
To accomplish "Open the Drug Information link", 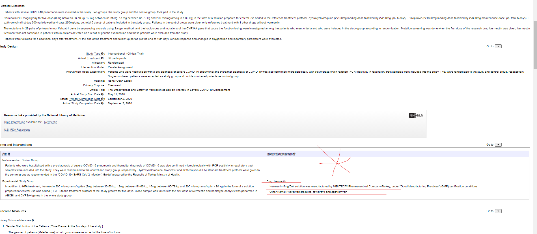I will pyautogui.click(x=14, y=122).
